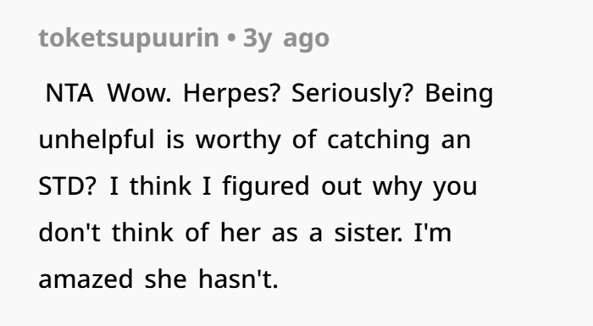593x326 pixels.
Task: Click the 3y ago comment timestamp
Action: pos(286,39)
